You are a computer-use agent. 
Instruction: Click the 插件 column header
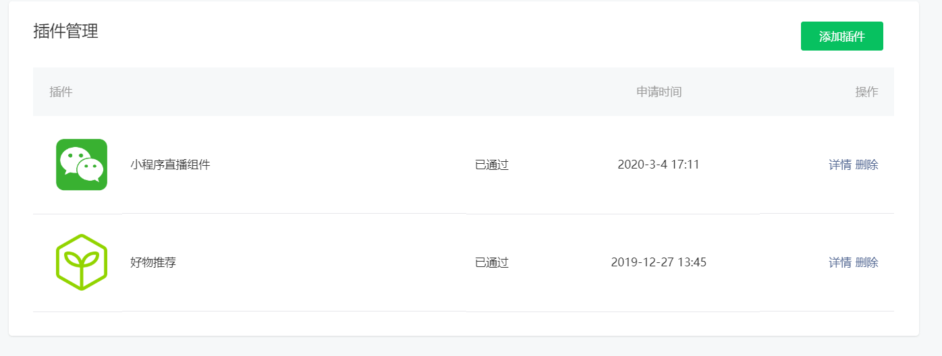point(61,92)
